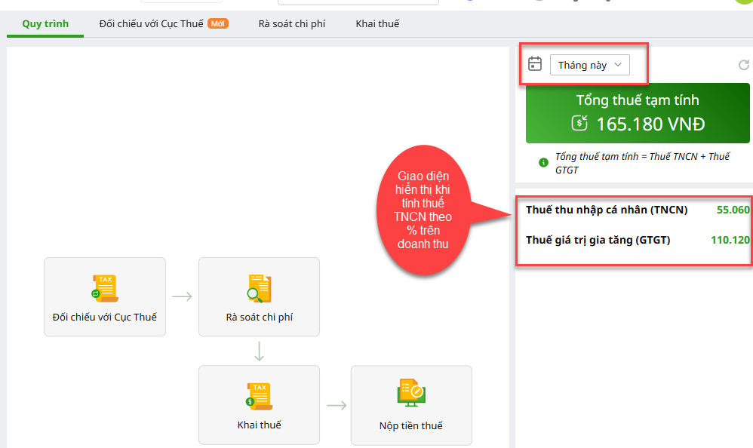Go to the Khai thuế tab
Screen dimensions: 753x448
[377, 23]
